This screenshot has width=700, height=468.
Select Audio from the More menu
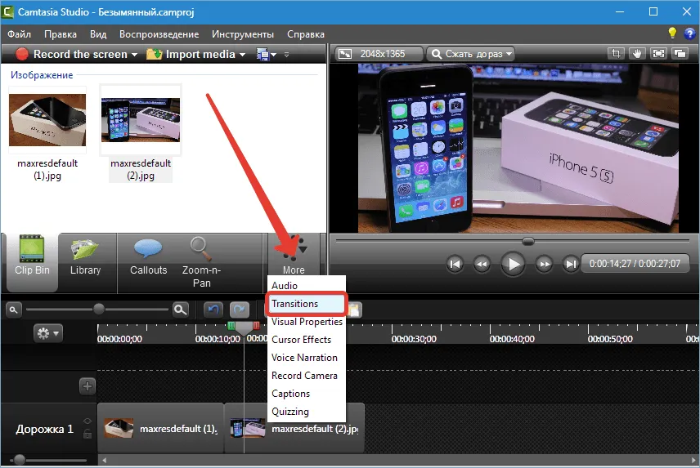(x=306, y=285)
